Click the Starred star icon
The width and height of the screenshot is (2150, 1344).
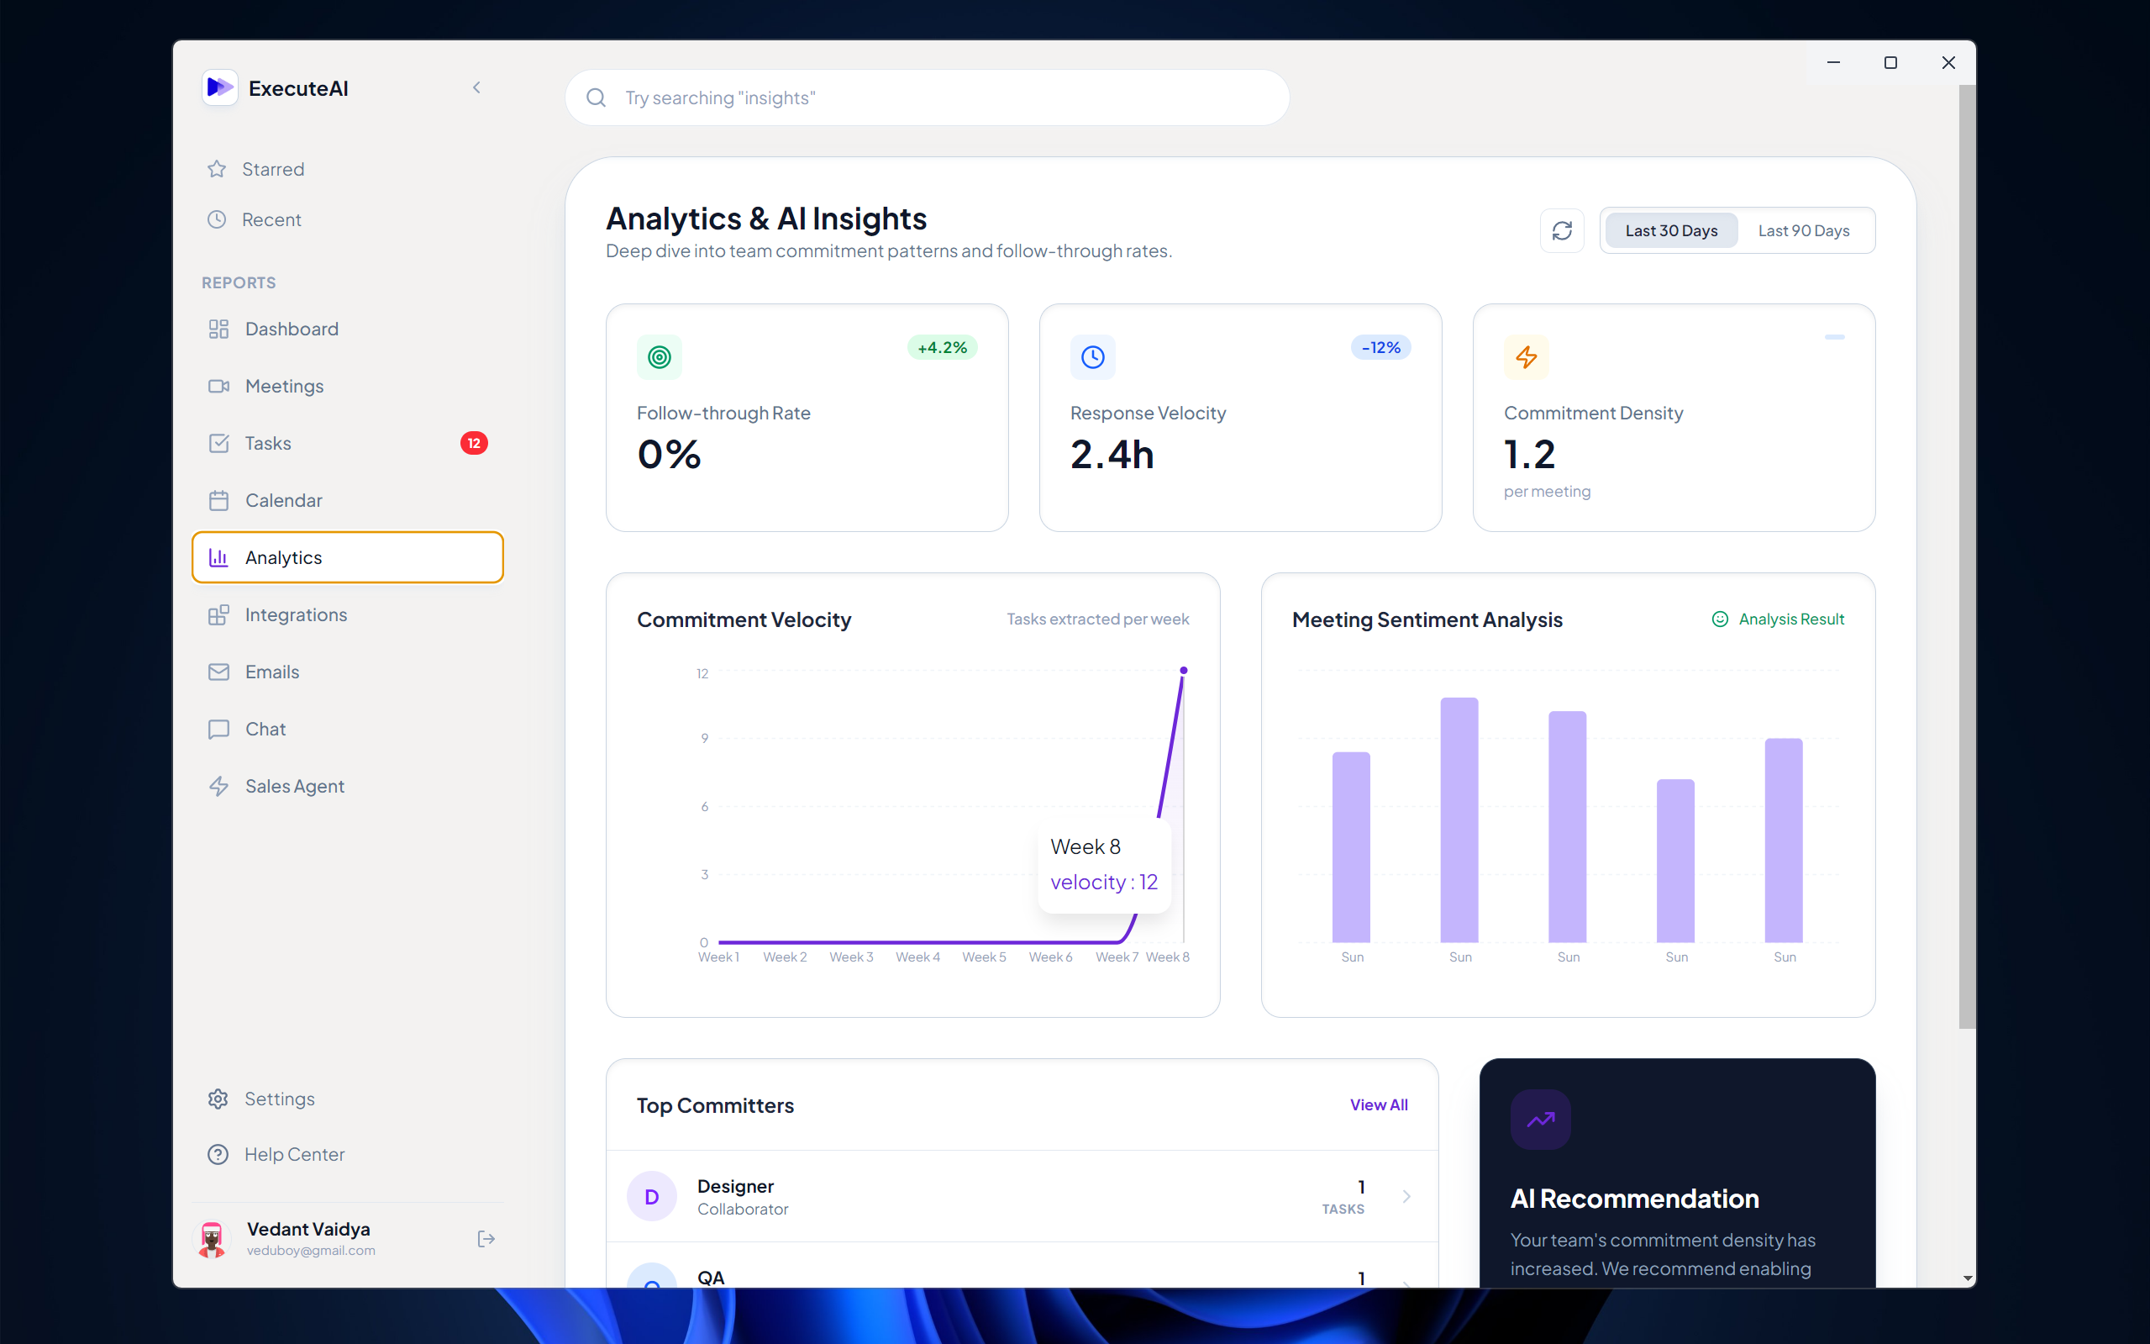217,169
